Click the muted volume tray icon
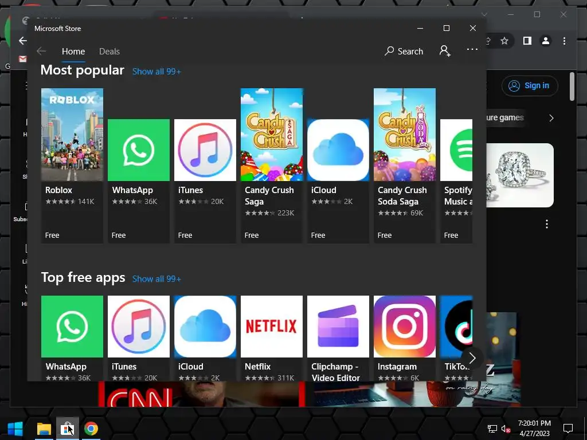 (506, 429)
